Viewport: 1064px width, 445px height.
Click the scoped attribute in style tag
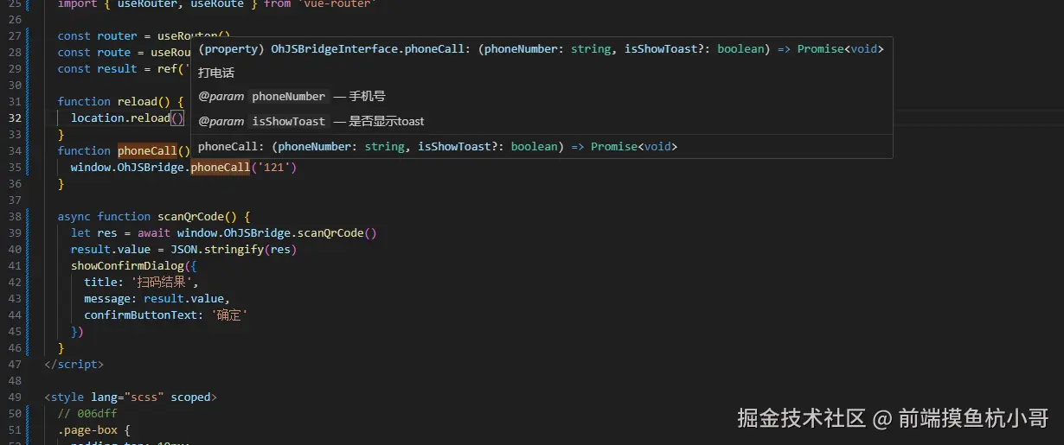(x=190, y=397)
